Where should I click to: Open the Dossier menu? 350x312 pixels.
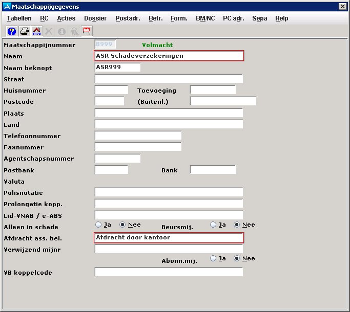click(95, 18)
